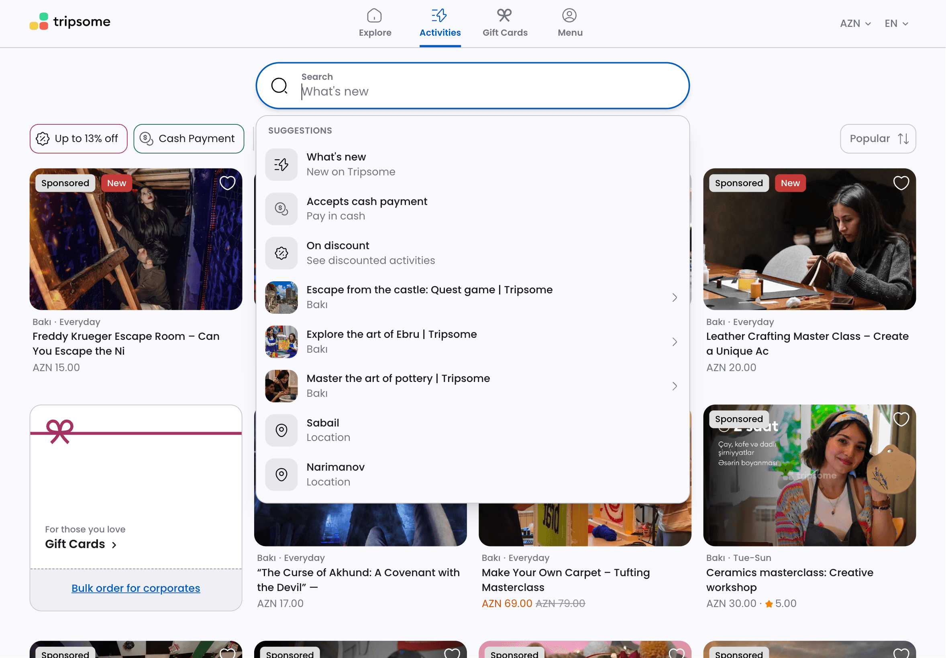Image resolution: width=946 pixels, height=658 pixels.
Task: Open Ceramics masterclass: Creative workshop title
Action: 790,580
